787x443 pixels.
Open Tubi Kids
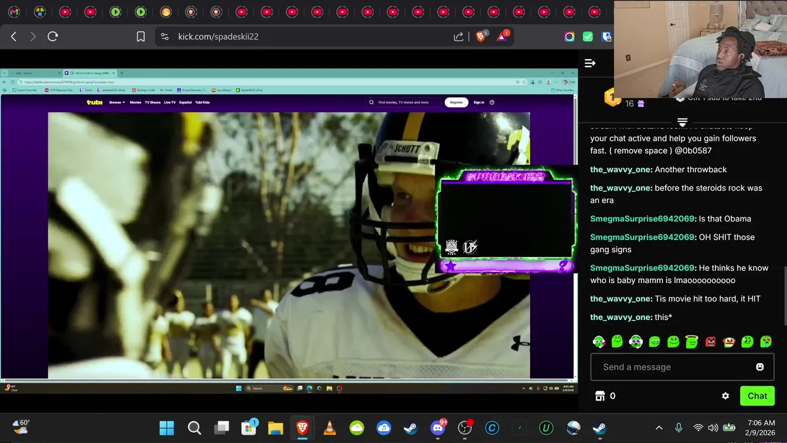[x=202, y=102]
